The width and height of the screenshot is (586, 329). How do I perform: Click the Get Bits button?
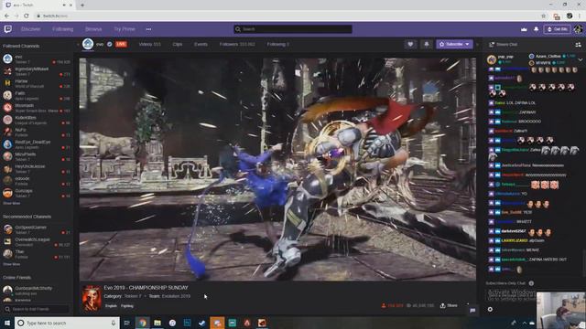point(557,29)
